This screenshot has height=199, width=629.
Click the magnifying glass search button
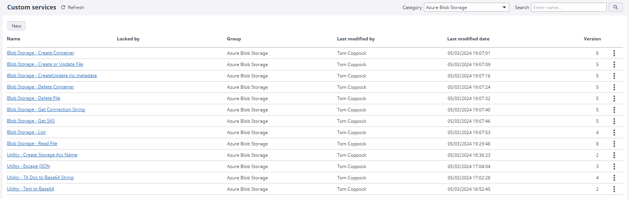coord(615,7)
